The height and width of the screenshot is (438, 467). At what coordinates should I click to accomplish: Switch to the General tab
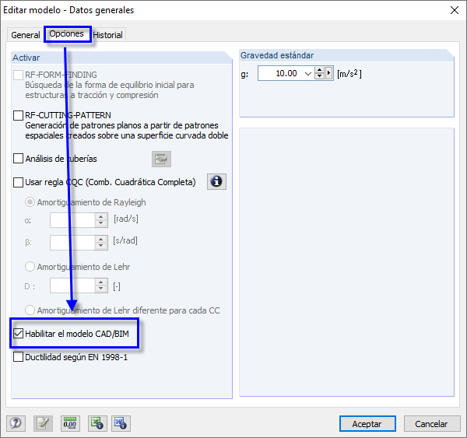(26, 35)
